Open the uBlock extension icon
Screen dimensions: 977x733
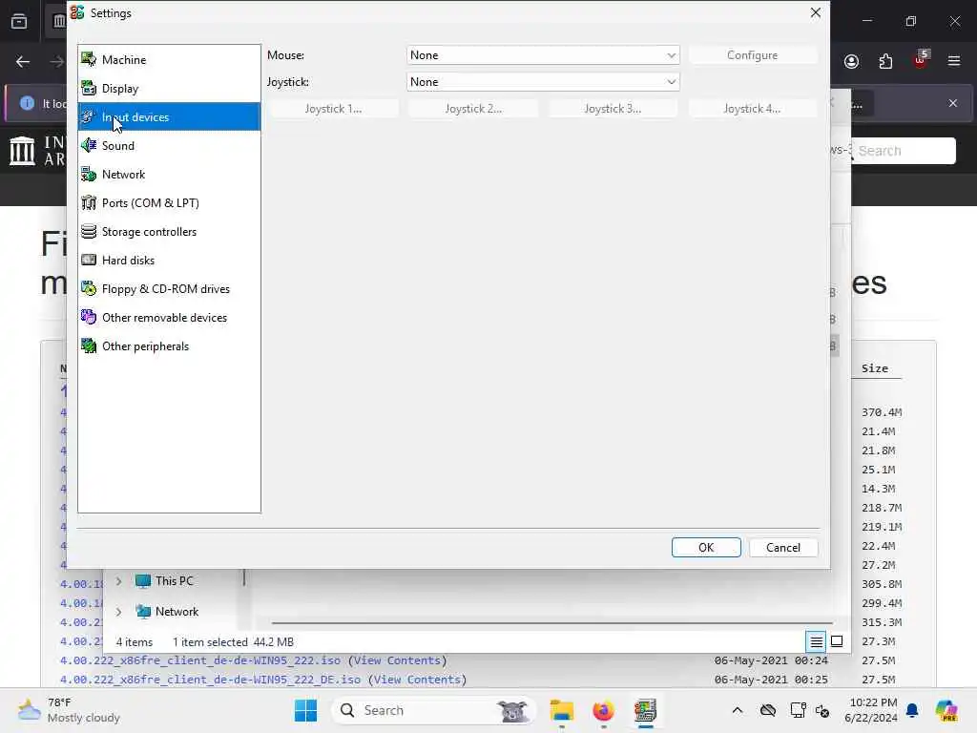[921, 60]
